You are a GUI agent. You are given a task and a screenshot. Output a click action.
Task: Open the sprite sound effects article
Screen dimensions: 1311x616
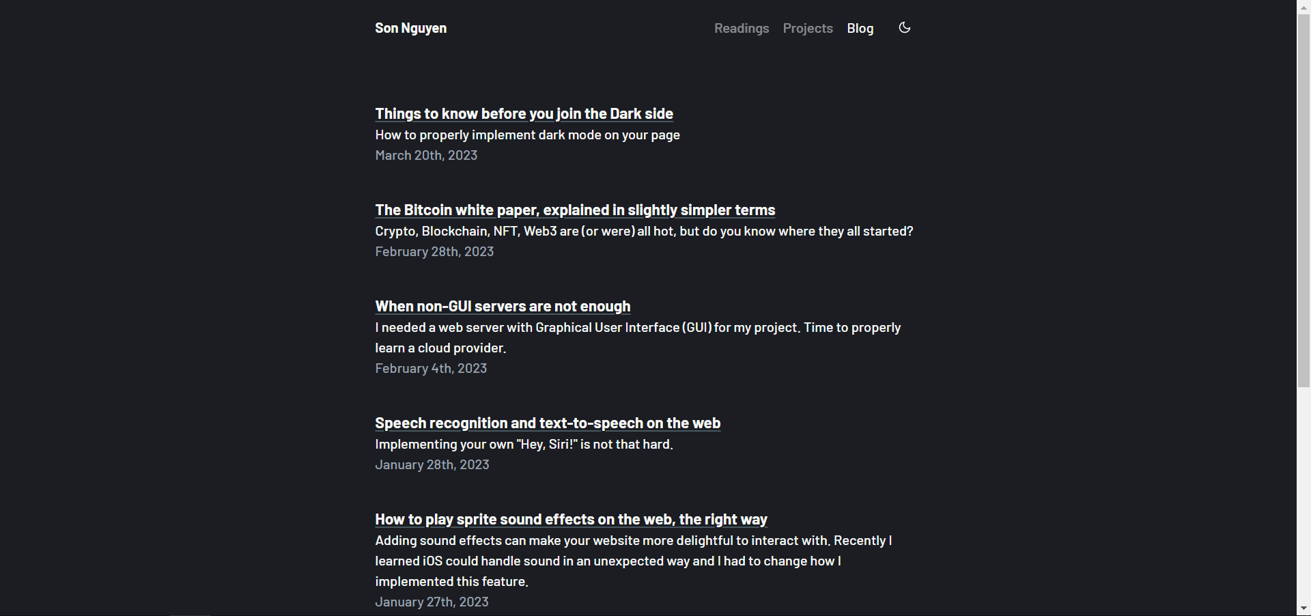571,520
